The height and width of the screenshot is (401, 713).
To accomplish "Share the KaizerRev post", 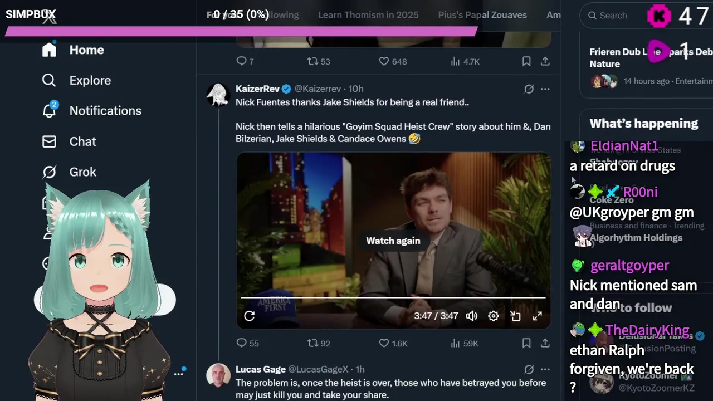I will click(x=545, y=343).
